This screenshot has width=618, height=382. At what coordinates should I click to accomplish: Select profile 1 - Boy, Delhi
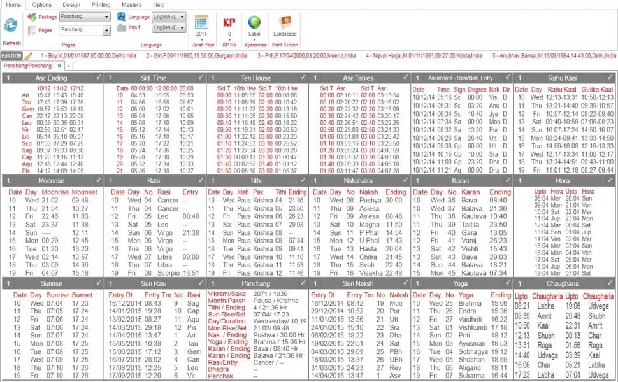(89, 56)
